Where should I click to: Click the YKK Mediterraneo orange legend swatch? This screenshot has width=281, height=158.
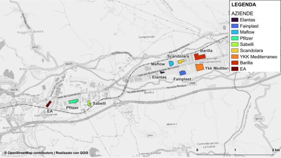click(x=235, y=57)
